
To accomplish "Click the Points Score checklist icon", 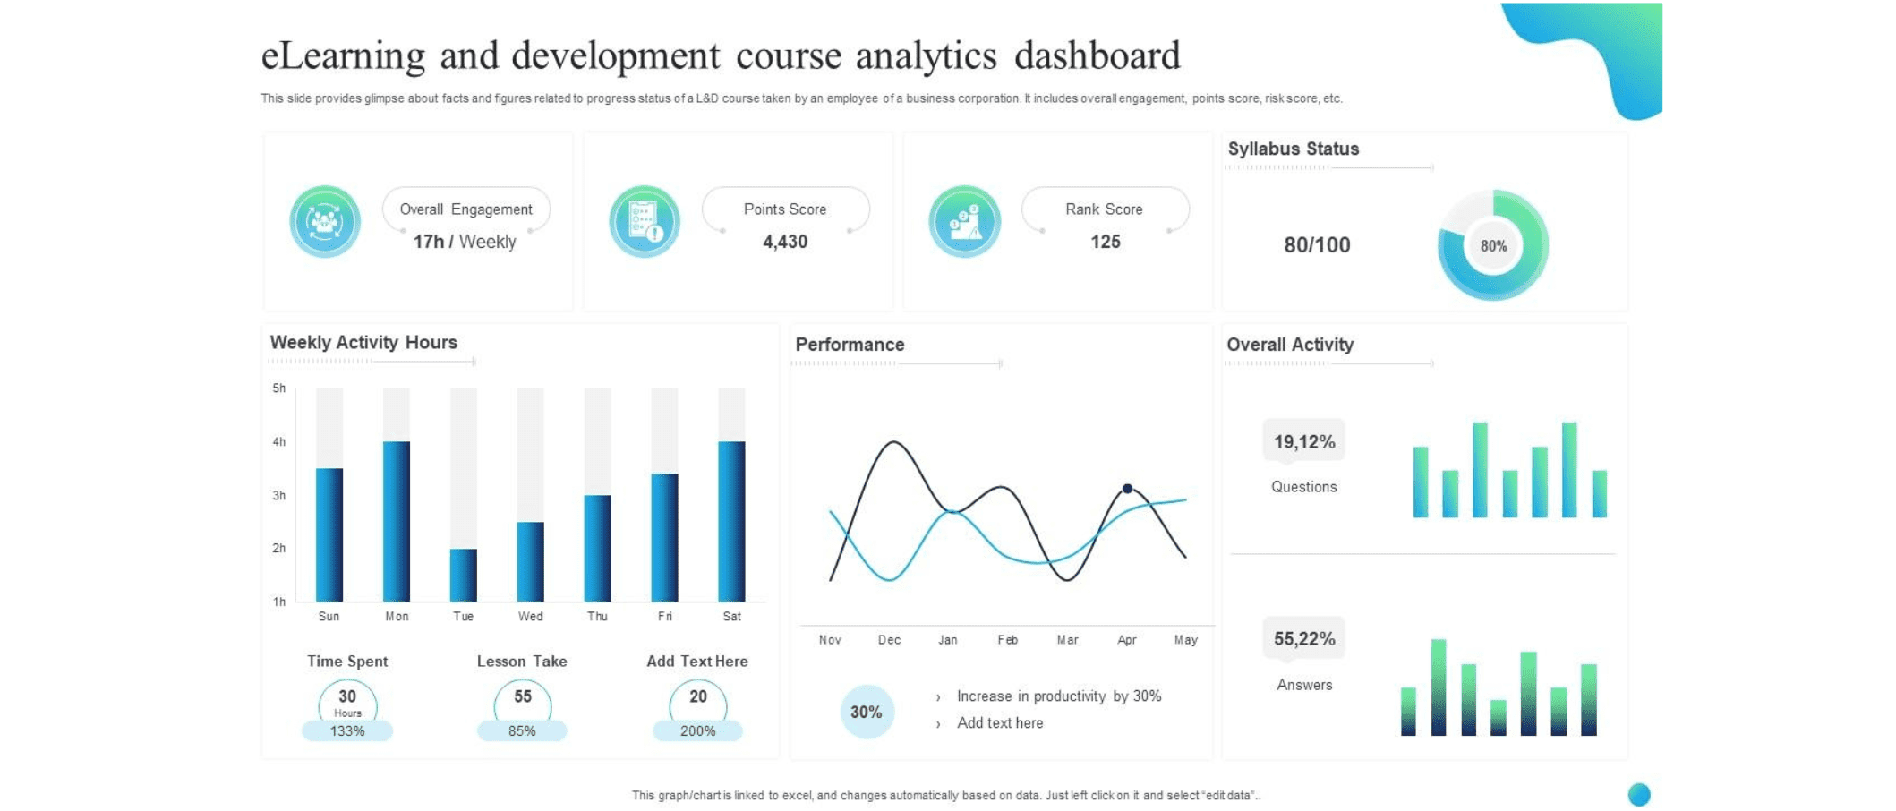I will [645, 221].
